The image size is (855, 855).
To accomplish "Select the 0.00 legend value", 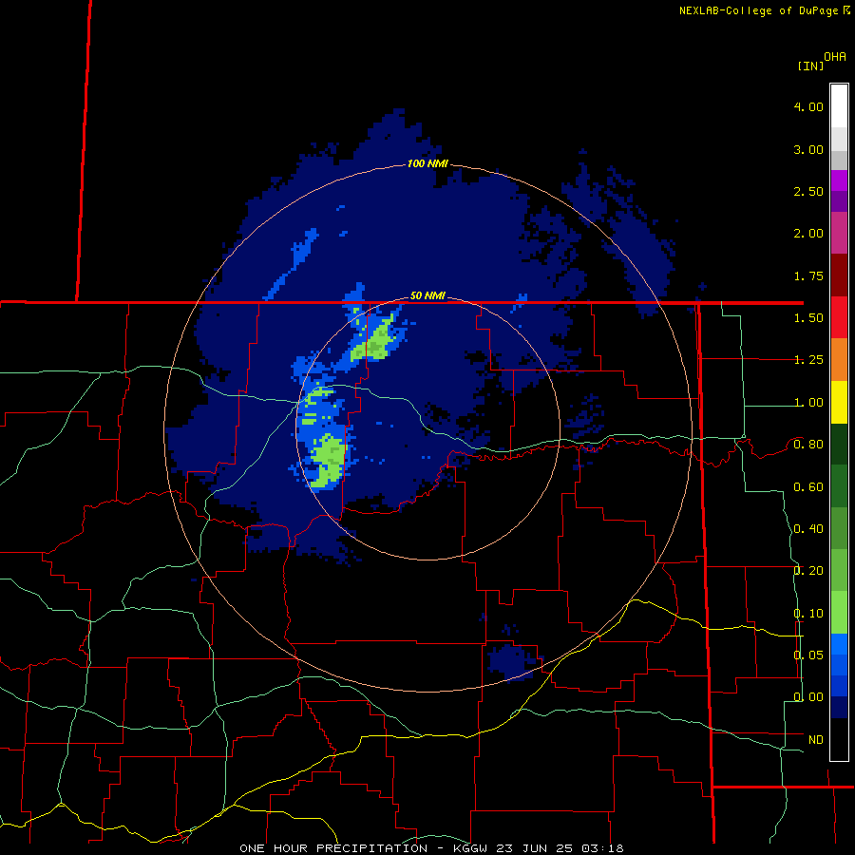I will tap(808, 697).
